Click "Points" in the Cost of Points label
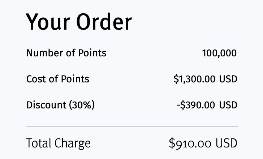This screenshot has height=159, width=263. pos(75,79)
